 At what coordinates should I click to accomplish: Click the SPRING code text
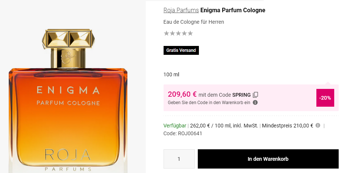(x=241, y=95)
